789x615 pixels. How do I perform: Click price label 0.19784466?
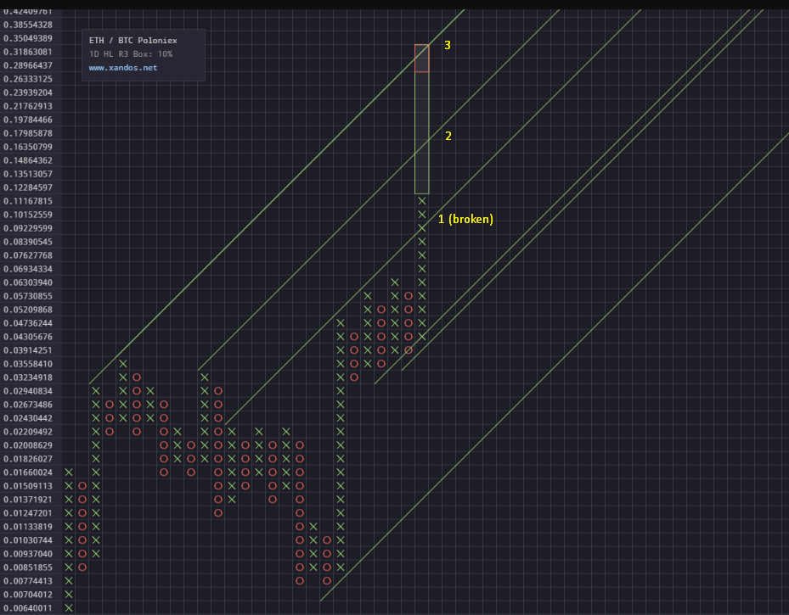coord(28,120)
